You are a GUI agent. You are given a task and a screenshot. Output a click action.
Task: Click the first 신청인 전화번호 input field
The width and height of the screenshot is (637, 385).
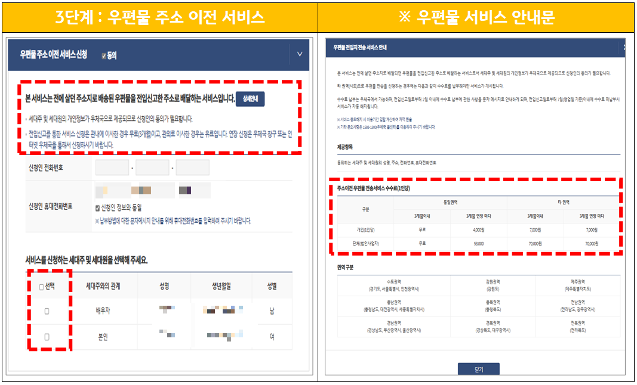111,167
